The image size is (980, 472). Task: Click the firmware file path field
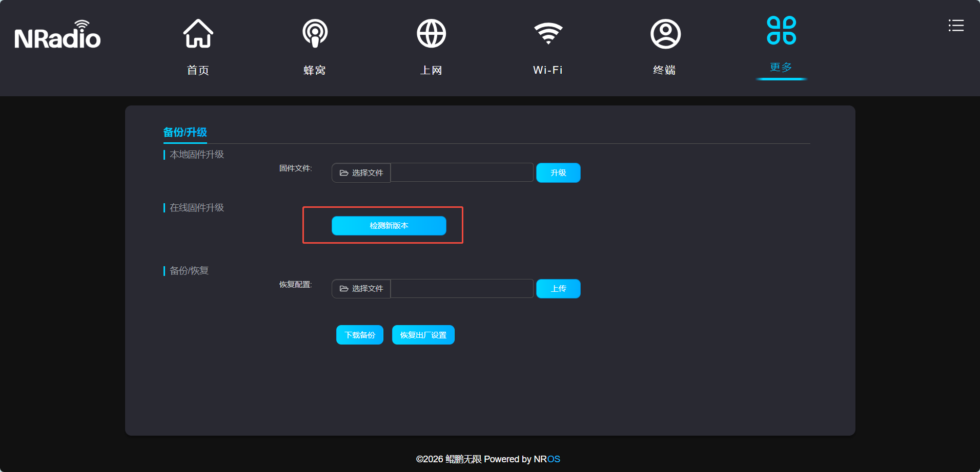[462, 173]
